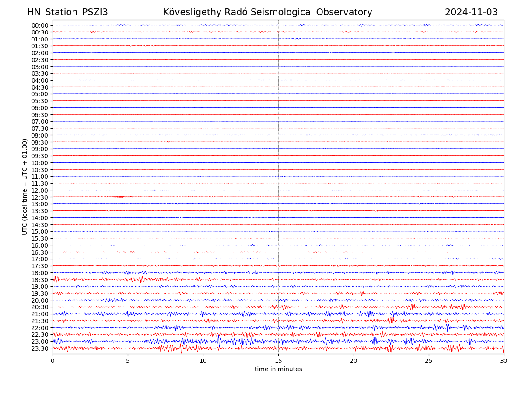Viewport: 525px width, 393px height.
Task: Click the 20 tick on the minutes axis
Action: [x=353, y=361]
